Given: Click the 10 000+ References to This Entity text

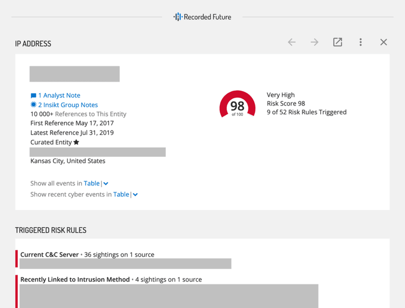Looking at the screenshot, I should pyautogui.click(x=78, y=114).
